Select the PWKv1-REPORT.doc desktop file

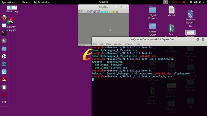[190, 18]
